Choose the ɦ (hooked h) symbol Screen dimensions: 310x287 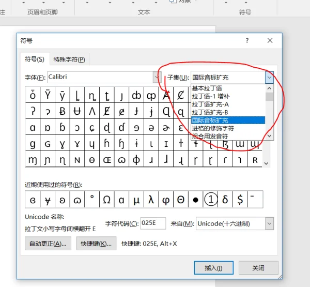point(107,144)
